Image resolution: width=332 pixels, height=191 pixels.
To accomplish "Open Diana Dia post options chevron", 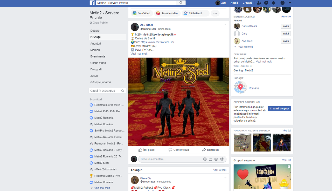I will coord(225,177).
